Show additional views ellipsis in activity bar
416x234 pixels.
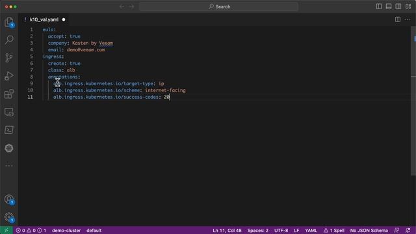[9, 166]
